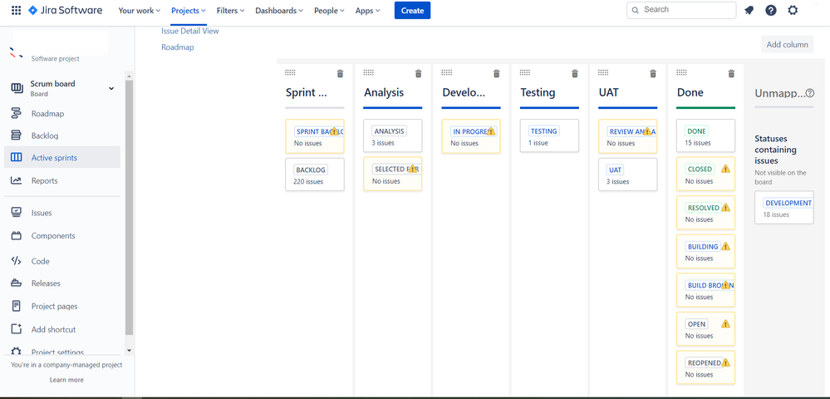The height and width of the screenshot is (399, 830).
Task: Open Backlog in the sidebar
Action: 62,135
